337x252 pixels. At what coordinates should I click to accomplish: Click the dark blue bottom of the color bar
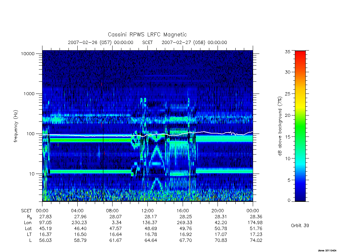point(300,198)
